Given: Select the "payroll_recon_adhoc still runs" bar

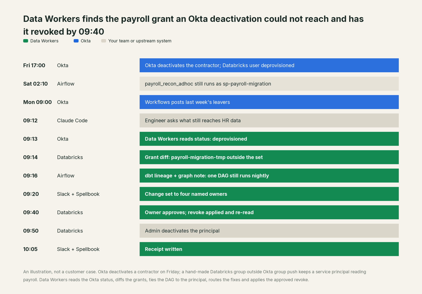Looking at the screenshot, I should pyautogui.click(x=269, y=84).
